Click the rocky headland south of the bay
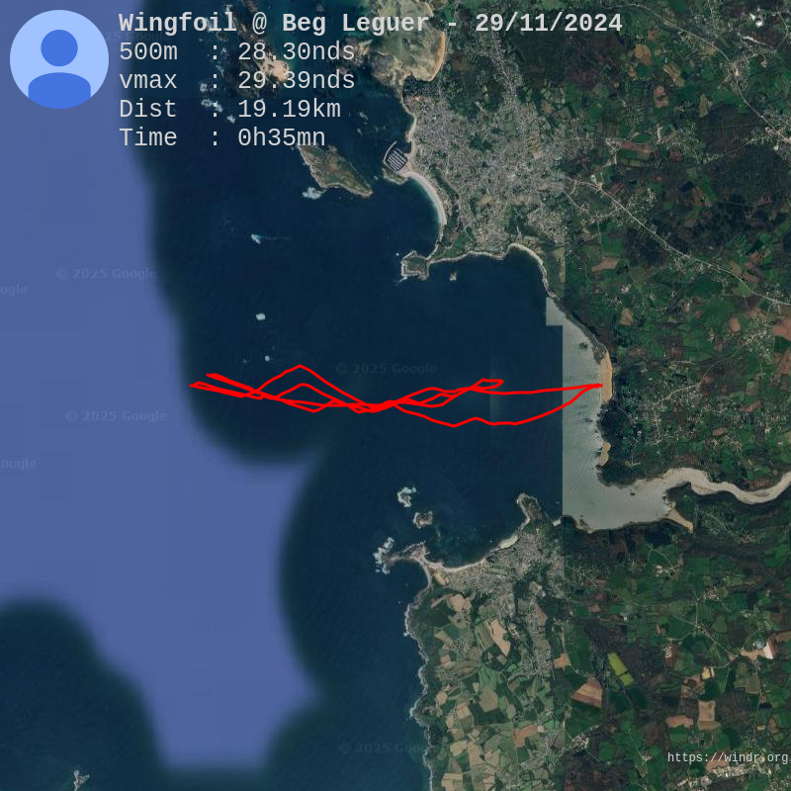The image size is (791, 791). pos(403,555)
